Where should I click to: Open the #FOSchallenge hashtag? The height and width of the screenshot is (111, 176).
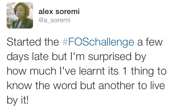[x=98, y=43]
